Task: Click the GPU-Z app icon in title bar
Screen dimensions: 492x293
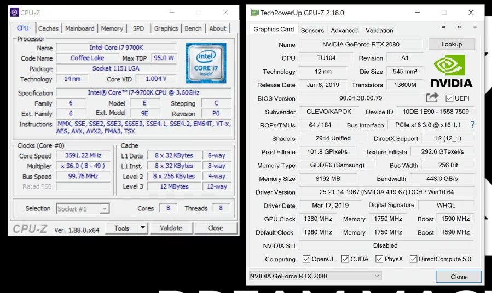Action: click(254, 13)
